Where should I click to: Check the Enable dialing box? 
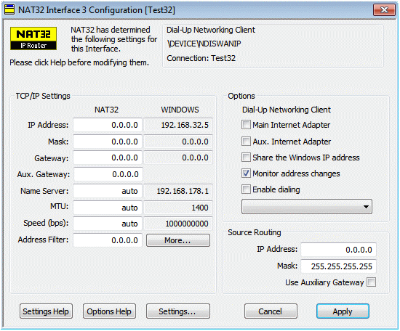[x=246, y=189]
